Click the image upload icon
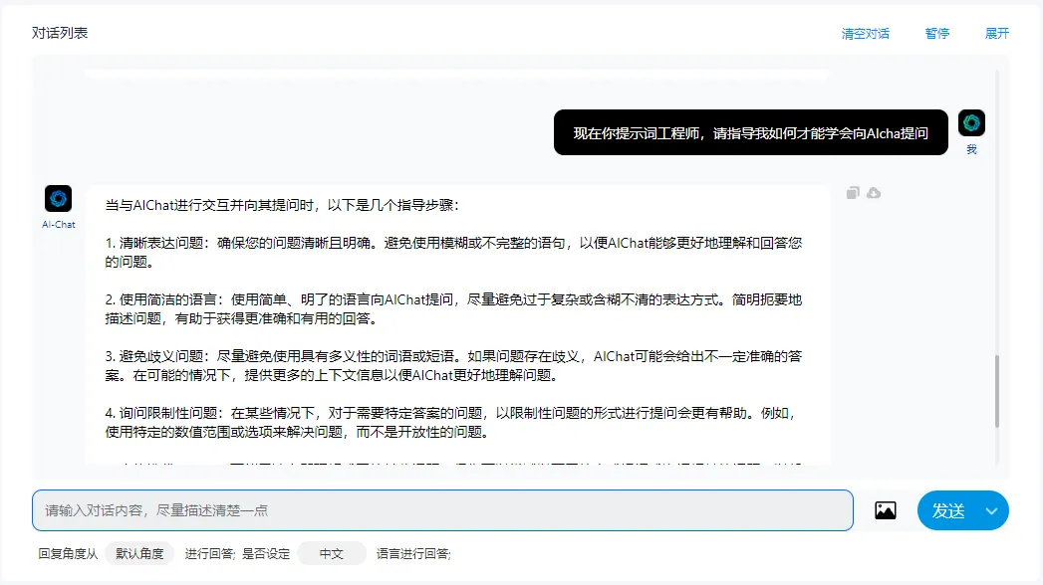The height and width of the screenshot is (585, 1043). tap(885, 510)
